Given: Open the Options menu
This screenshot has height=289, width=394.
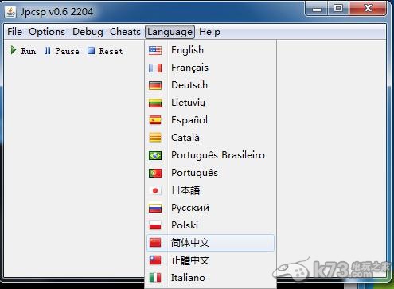Looking at the screenshot, I should pos(47,32).
